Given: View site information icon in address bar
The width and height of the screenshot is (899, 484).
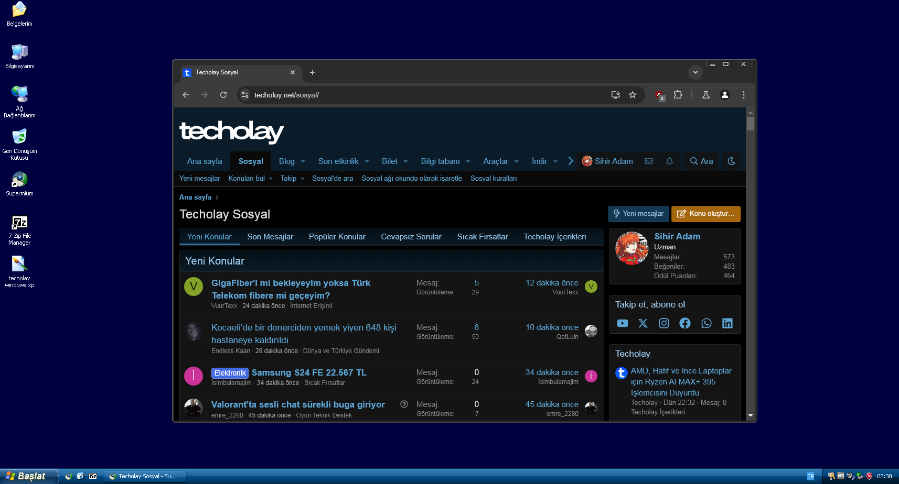Looking at the screenshot, I should pos(245,95).
